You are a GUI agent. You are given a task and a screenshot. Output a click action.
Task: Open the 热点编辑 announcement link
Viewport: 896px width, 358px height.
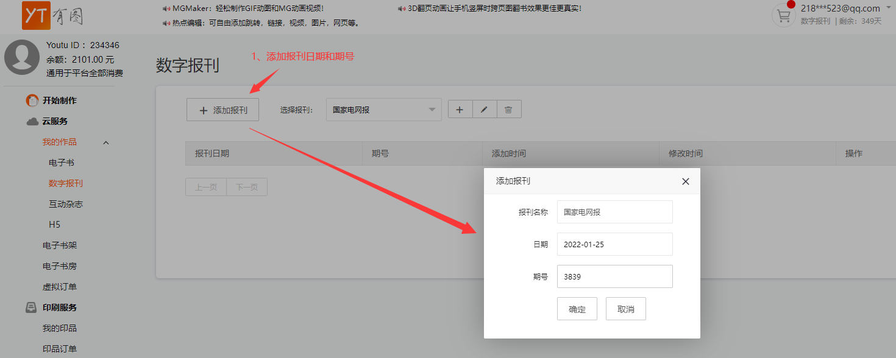[267, 23]
